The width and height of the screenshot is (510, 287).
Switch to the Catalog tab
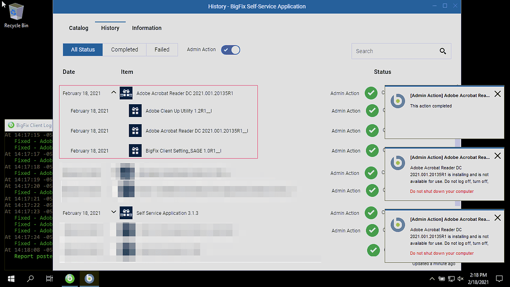click(78, 28)
